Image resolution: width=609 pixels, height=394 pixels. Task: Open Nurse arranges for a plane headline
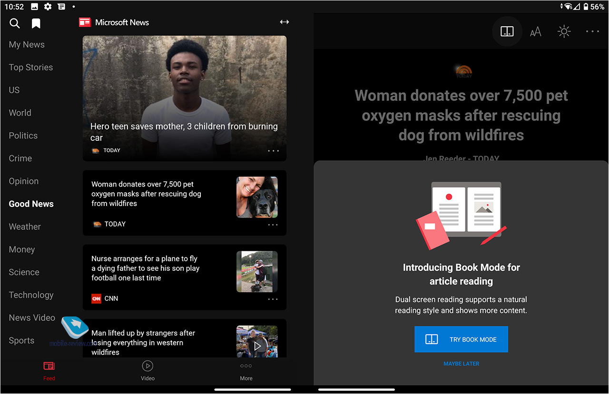[x=146, y=268]
